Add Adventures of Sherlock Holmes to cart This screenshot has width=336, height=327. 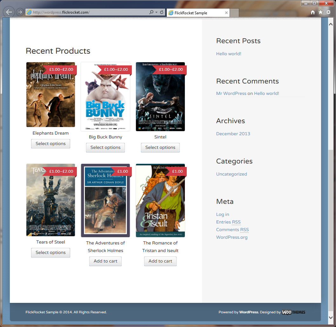(x=105, y=261)
